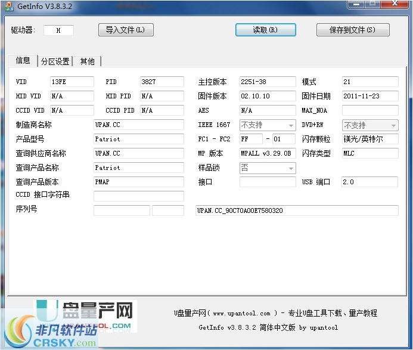
Task: Click the VID field showing 13FE
Action: tap(72, 82)
